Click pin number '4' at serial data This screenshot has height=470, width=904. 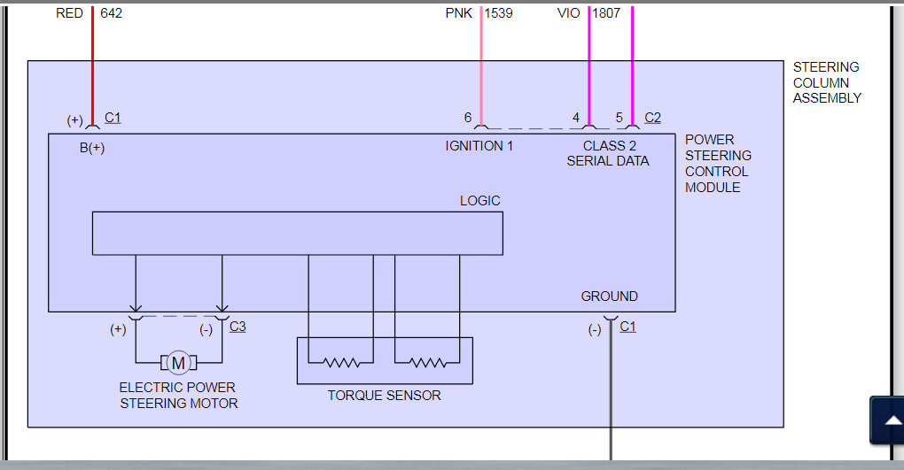[575, 118]
